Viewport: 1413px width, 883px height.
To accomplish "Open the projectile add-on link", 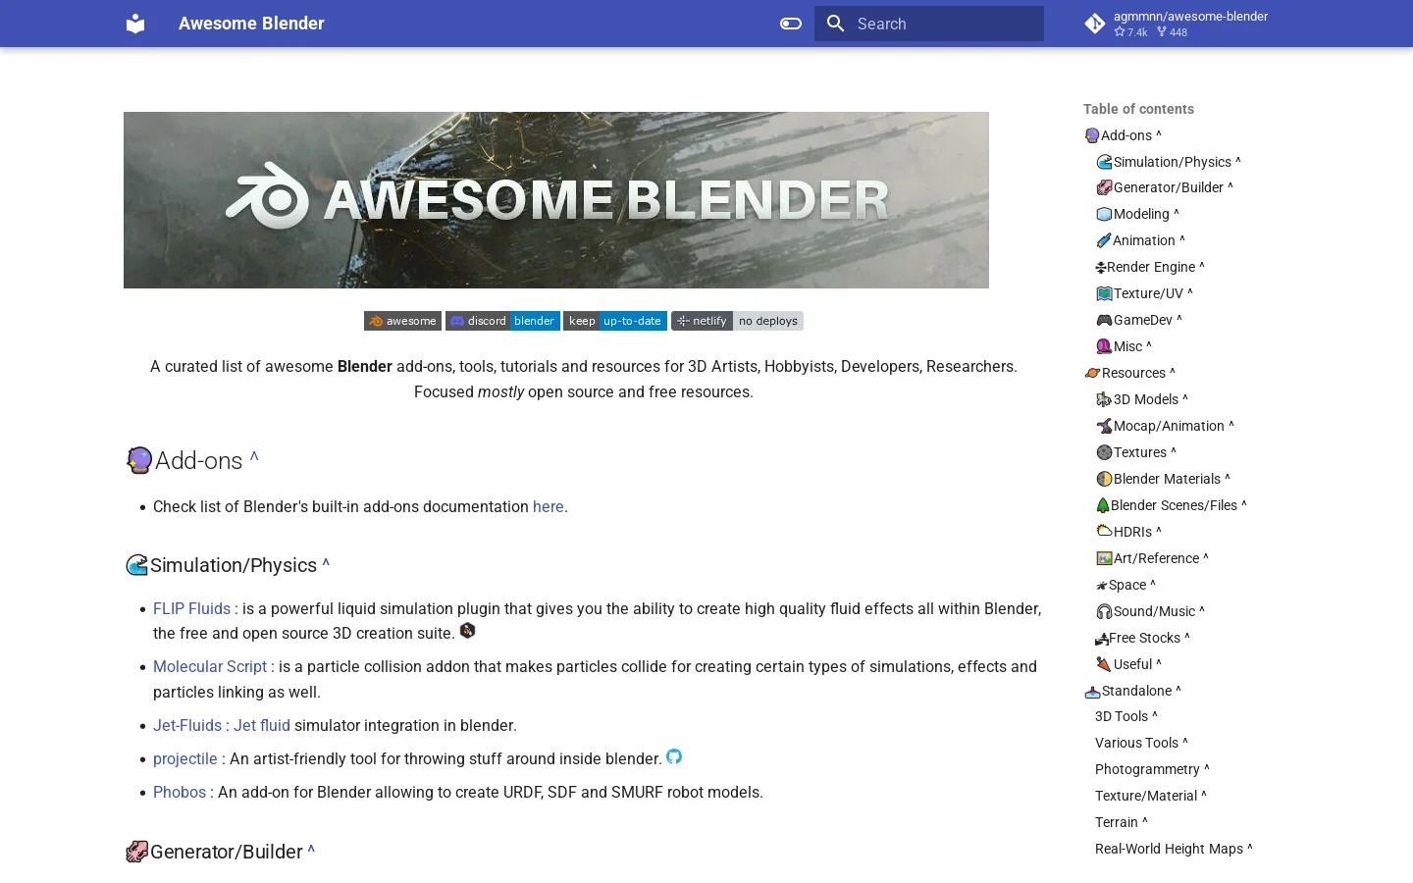I will tap(185, 758).
